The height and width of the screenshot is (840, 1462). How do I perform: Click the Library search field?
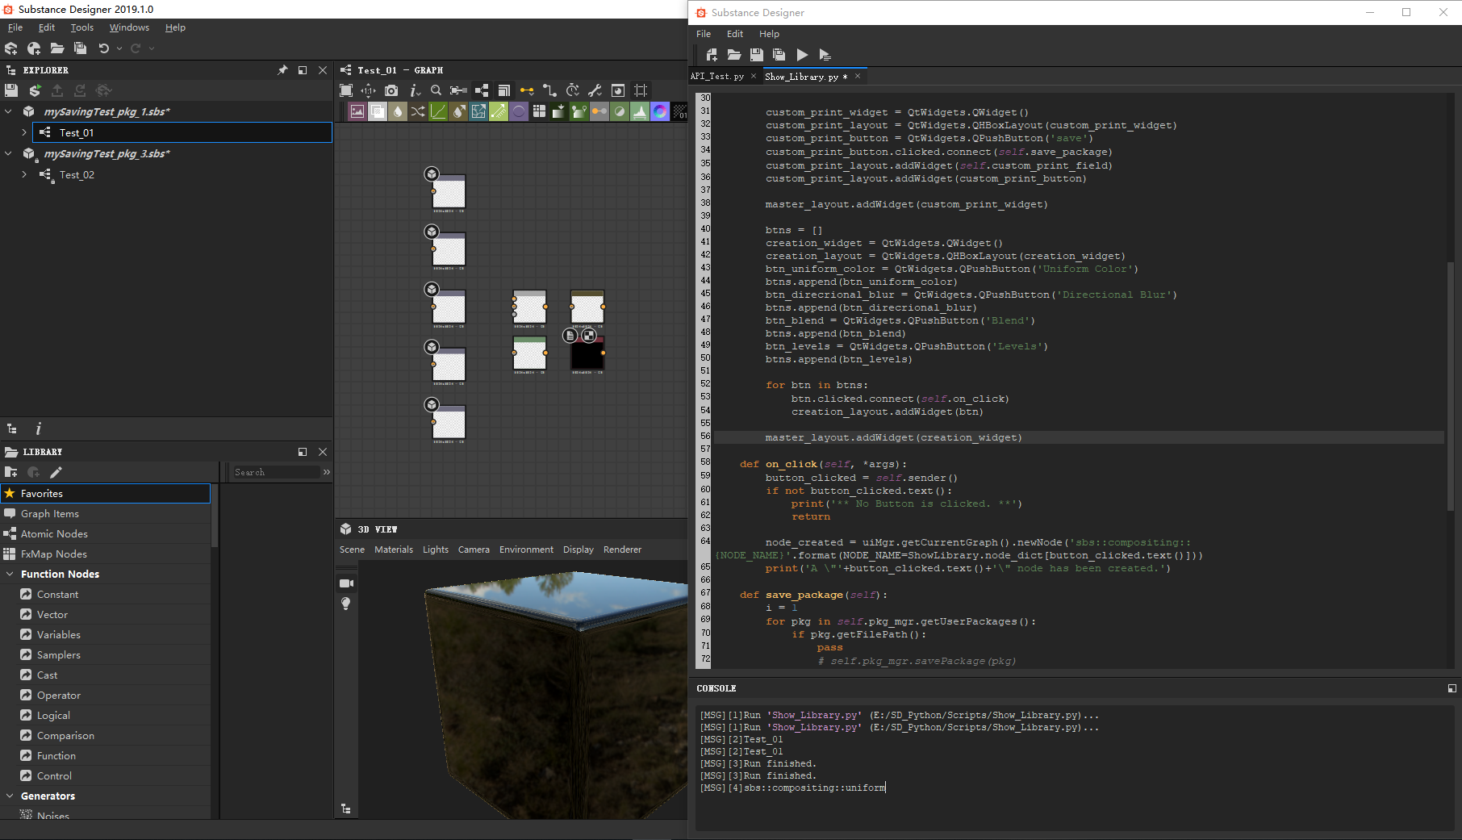275,472
